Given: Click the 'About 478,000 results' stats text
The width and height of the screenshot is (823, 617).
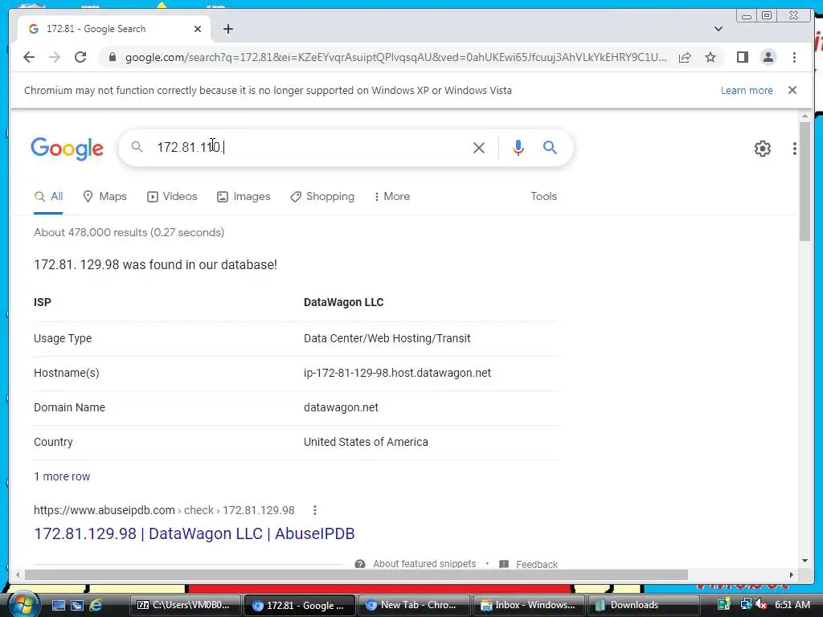Looking at the screenshot, I should pos(129,232).
